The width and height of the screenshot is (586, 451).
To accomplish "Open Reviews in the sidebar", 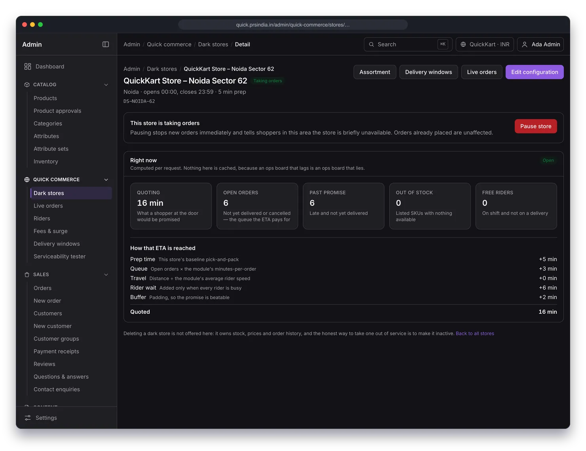I will click(x=71, y=364).
